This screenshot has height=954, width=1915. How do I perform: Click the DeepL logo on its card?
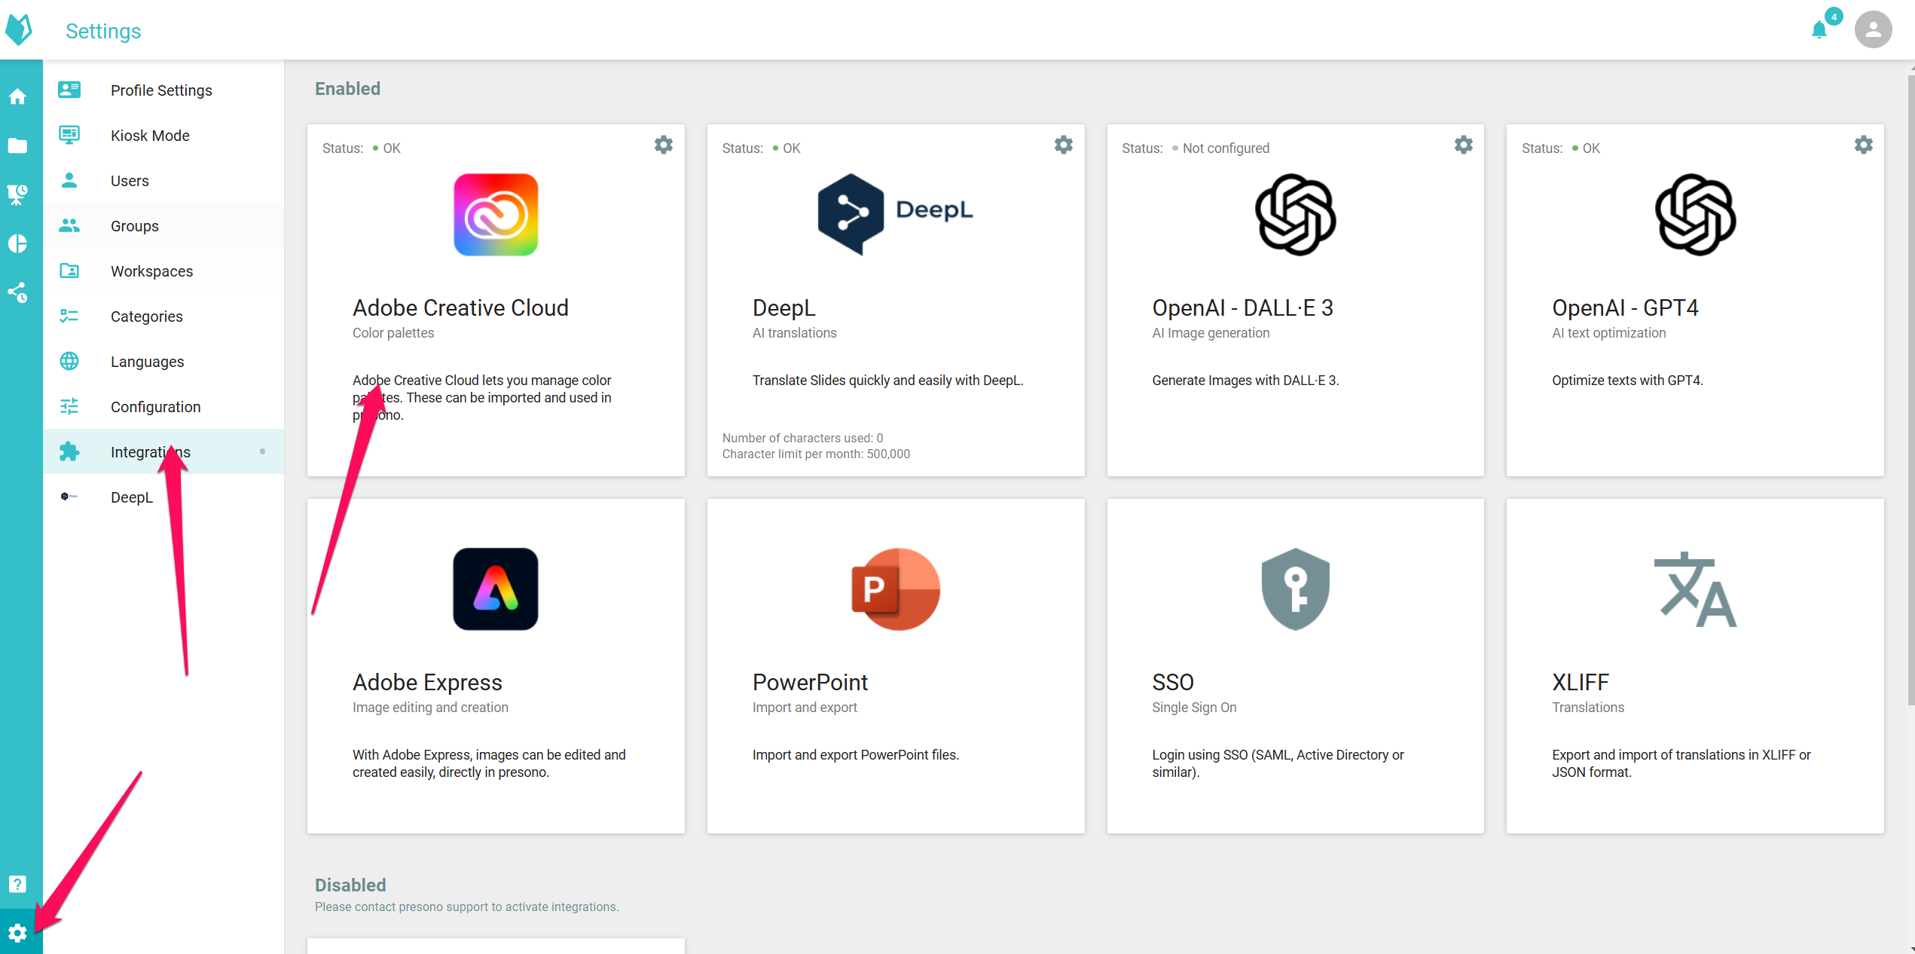[x=896, y=215]
